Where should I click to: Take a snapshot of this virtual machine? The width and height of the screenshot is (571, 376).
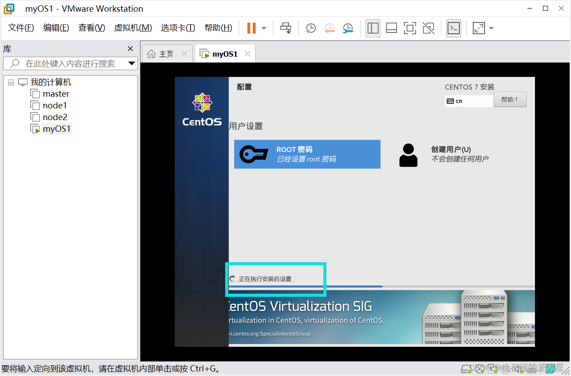pos(310,28)
